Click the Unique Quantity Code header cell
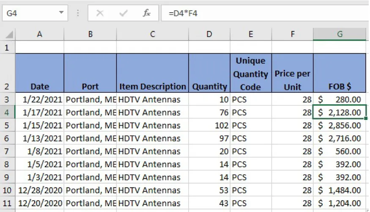The width and height of the screenshot is (370, 212). click(x=251, y=73)
